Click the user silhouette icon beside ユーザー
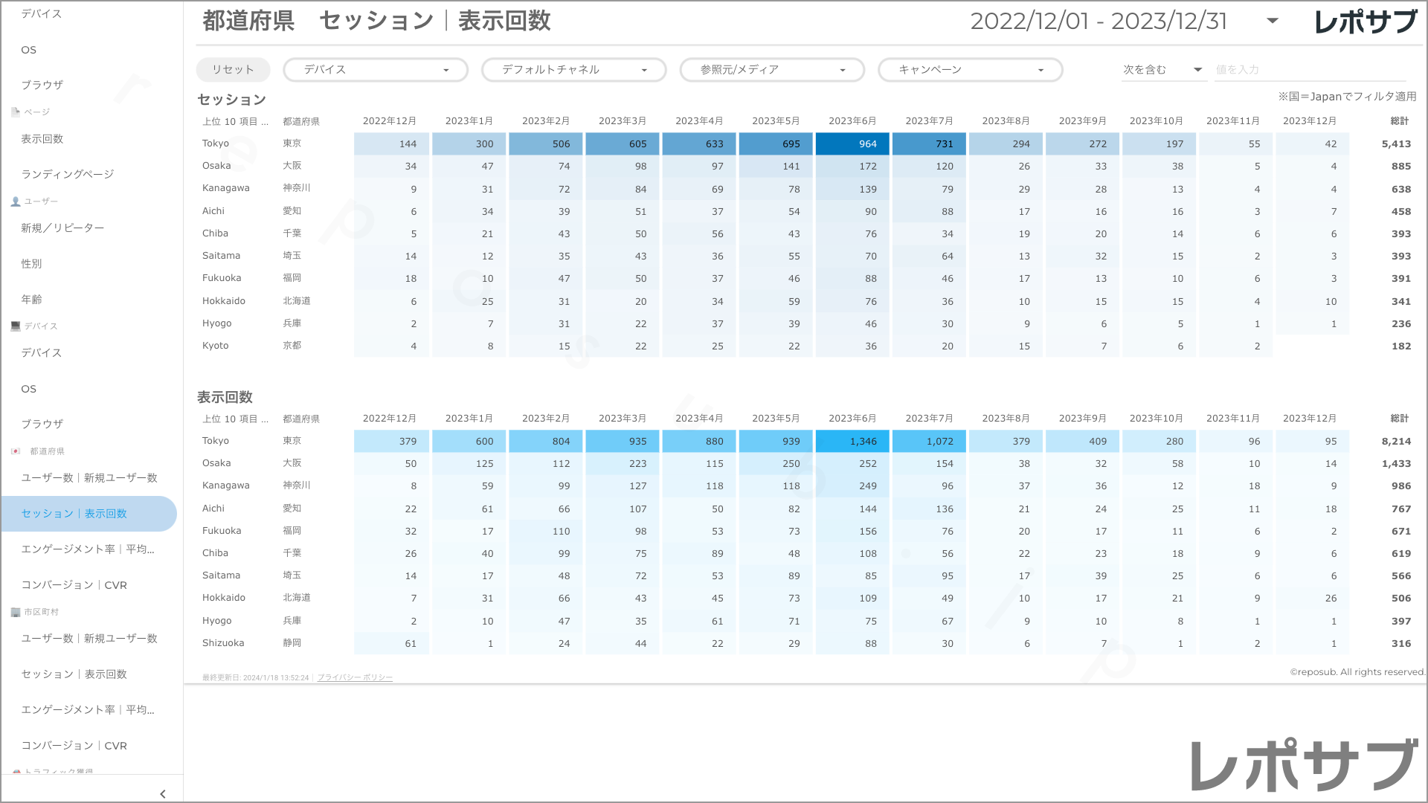The height and width of the screenshot is (803, 1428). click(x=16, y=201)
